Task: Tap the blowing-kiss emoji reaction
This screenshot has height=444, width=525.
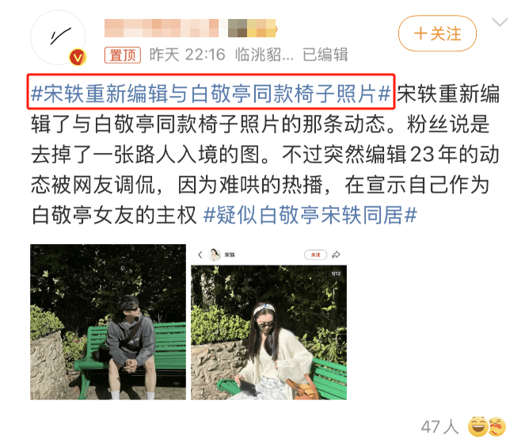Action: [x=498, y=427]
